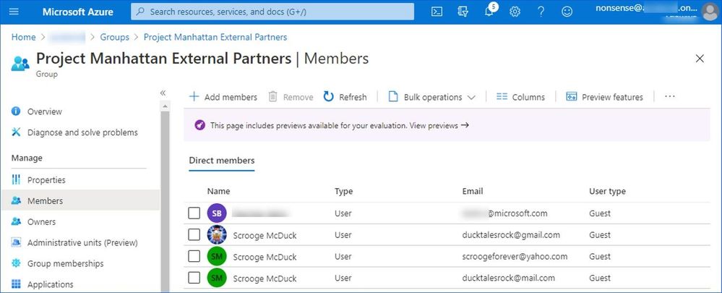Sort by the Type column header
Viewport: 722px width, 293px height.
[343, 191]
